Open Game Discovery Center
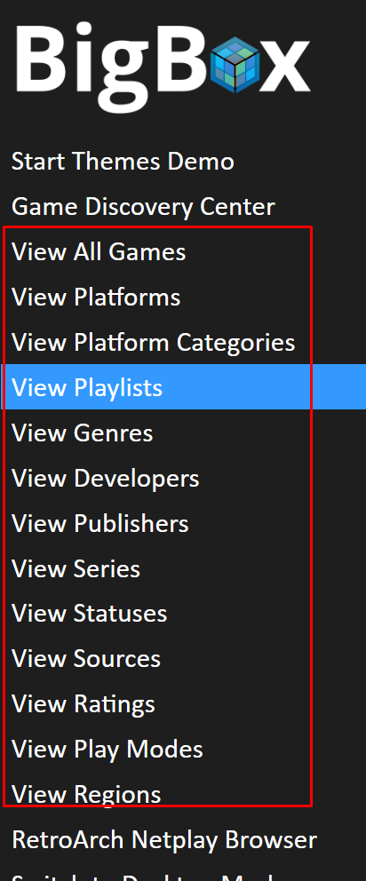 [x=143, y=207]
